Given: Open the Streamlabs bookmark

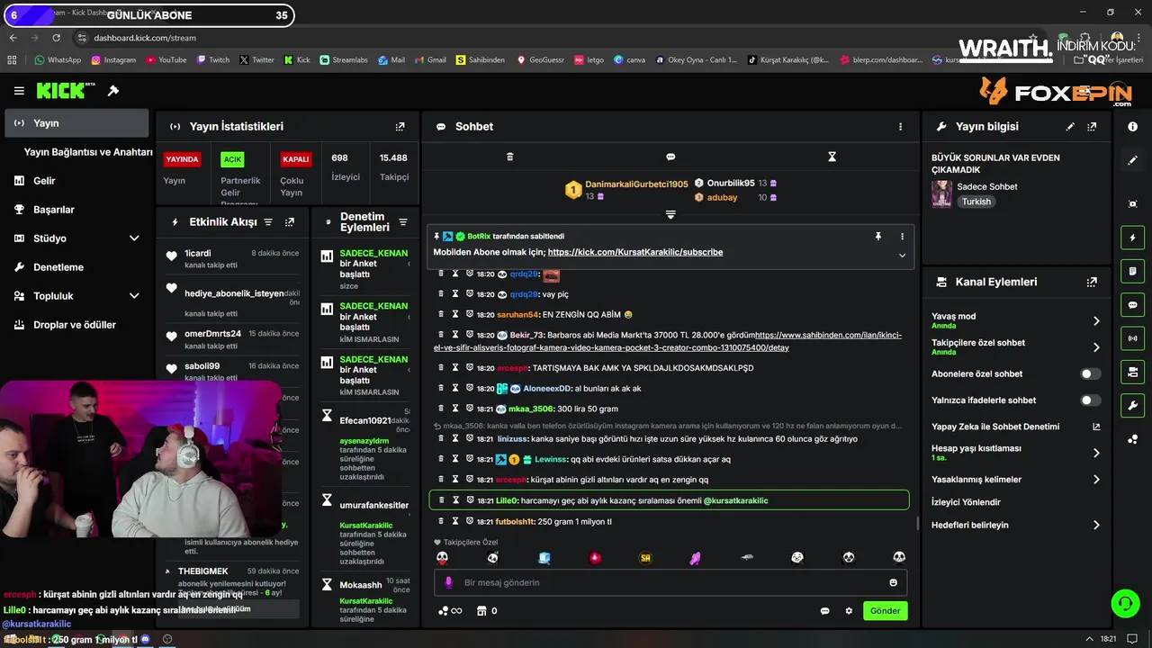Looking at the screenshot, I should click(344, 60).
